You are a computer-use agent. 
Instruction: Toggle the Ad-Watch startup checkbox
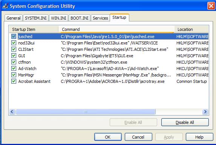14,69
